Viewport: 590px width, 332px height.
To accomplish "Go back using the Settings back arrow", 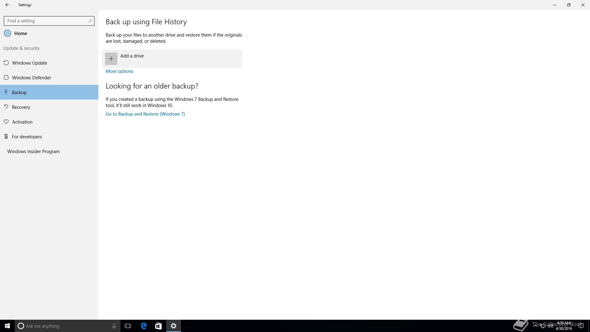I will click(x=7, y=5).
